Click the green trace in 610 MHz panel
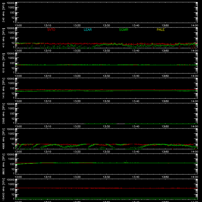This screenshot has height=202, width=202. pyautogui.click(x=106, y=65)
